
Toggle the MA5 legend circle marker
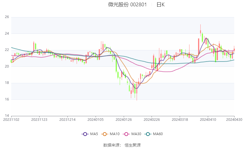click(x=85, y=134)
